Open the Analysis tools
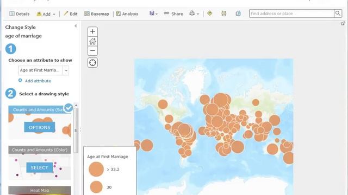This screenshot has width=348, height=195. pos(127,14)
